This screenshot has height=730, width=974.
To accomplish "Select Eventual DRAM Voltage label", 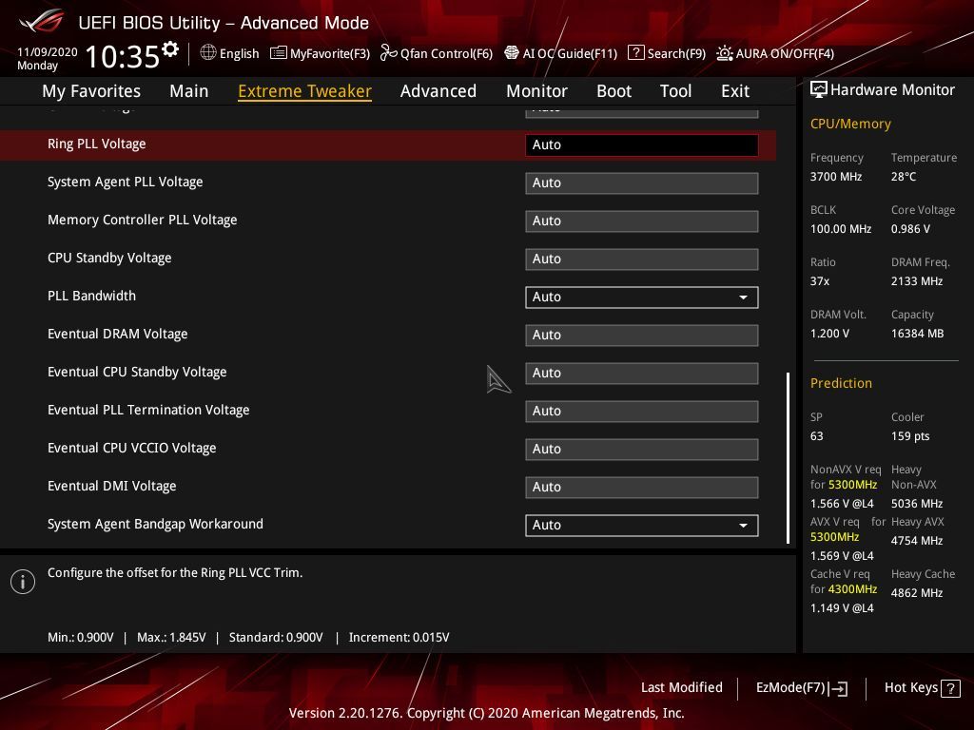I will point(117,334).
